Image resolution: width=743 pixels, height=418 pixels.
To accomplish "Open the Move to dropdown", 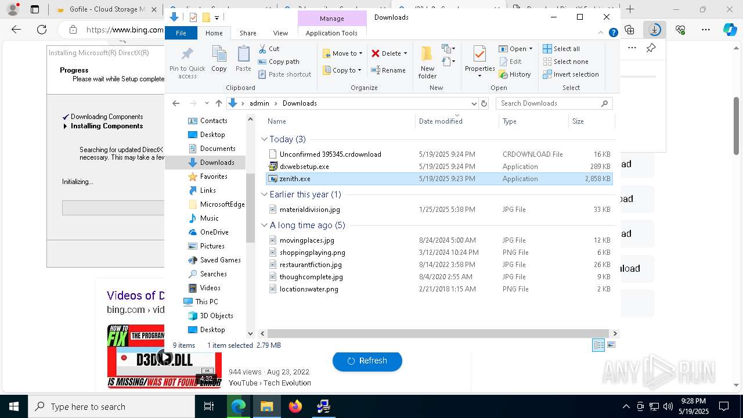I will (x=342, y=53).
